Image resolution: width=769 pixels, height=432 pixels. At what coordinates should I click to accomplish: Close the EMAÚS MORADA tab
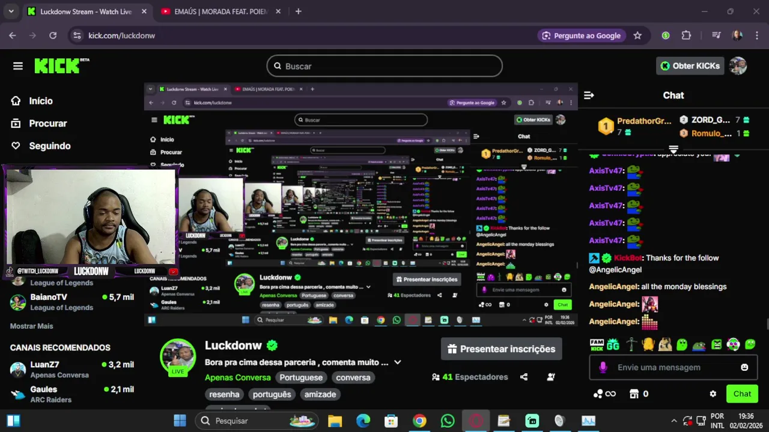click(278, 11)
